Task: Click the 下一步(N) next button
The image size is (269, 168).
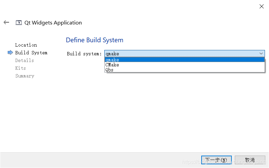Action: [216, 160]
